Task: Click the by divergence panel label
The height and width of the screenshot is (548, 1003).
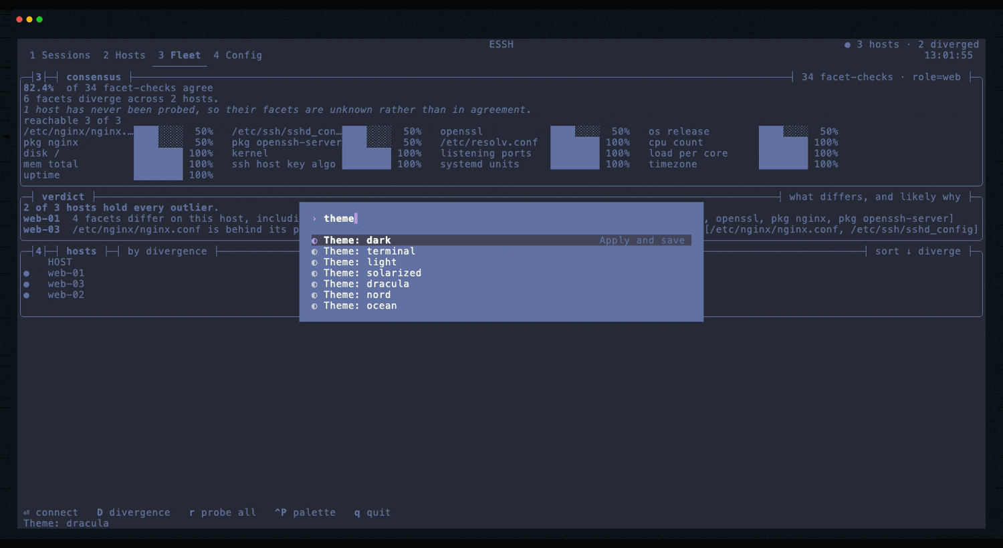Action: pyautogui.click(x=167, y=251)
